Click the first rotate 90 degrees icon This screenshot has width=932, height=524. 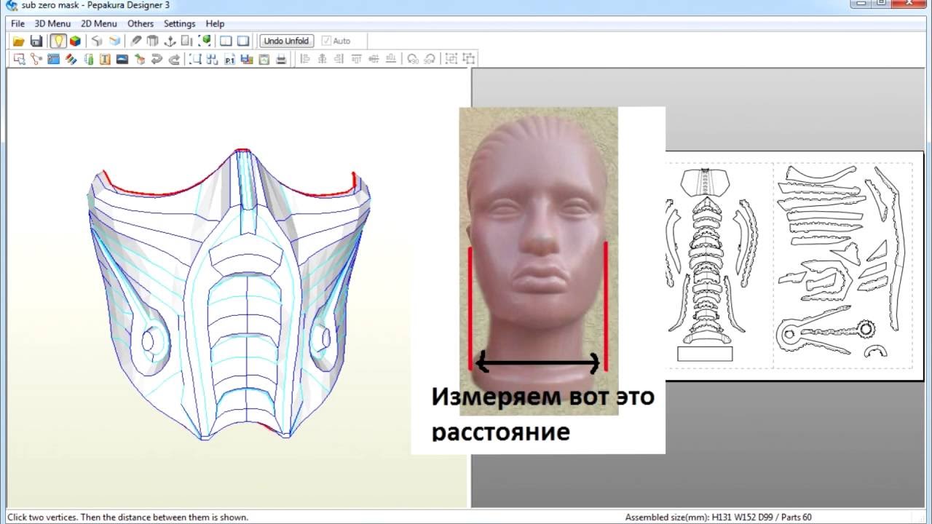[x=413, y=59]
